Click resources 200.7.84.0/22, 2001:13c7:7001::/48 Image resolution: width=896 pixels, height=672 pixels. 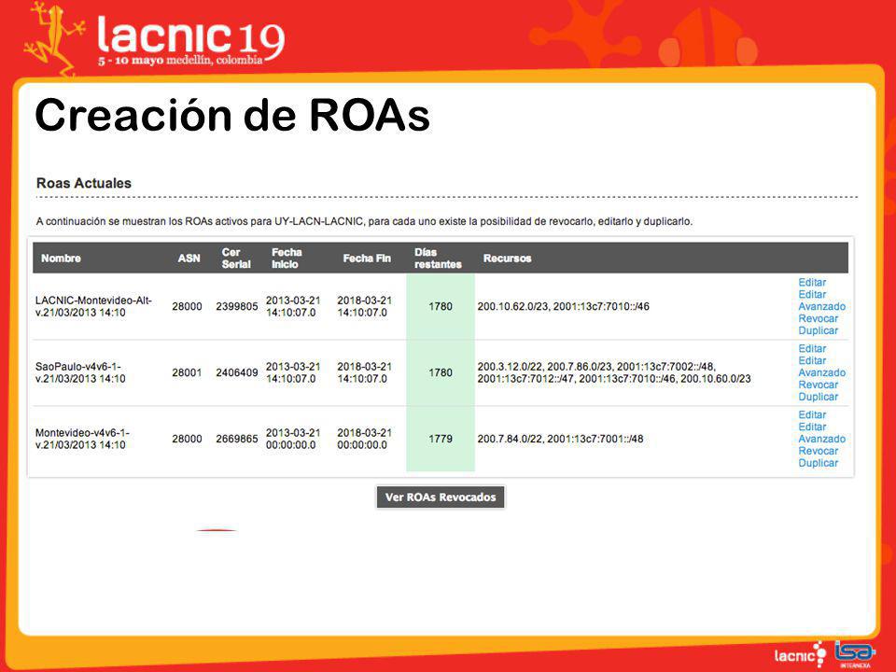click(x=560, y=439)
